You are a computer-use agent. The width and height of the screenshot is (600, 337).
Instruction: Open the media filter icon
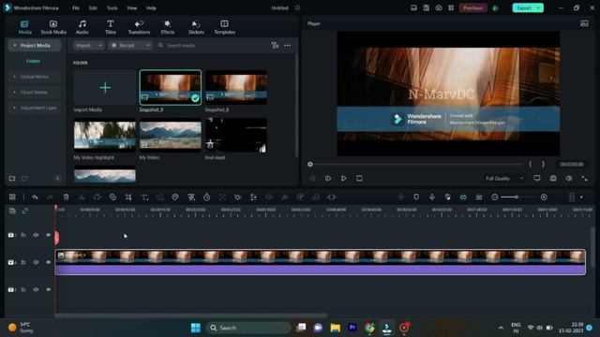[275, 46]
